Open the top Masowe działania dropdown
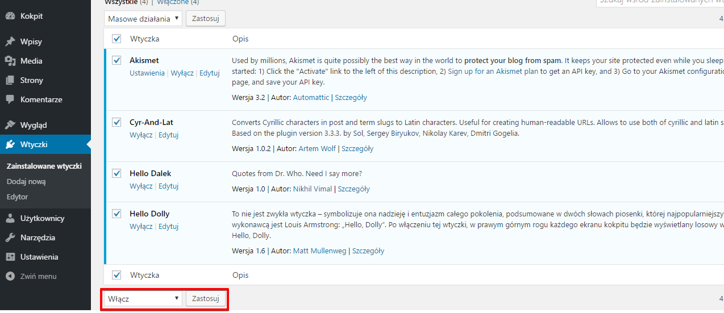Screen dimensions: 724x313 143,19
